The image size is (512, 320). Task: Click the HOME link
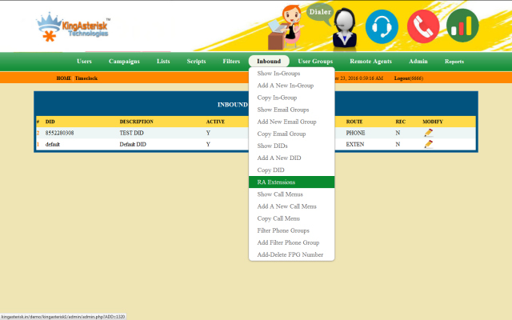(64, 78)
